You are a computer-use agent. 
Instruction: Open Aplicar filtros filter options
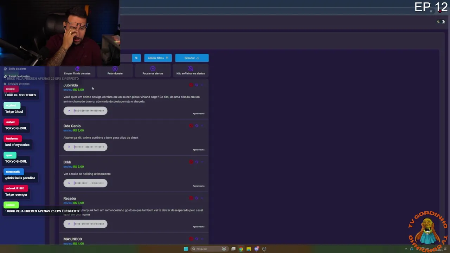pyautogui.click(x=158, y=58)
